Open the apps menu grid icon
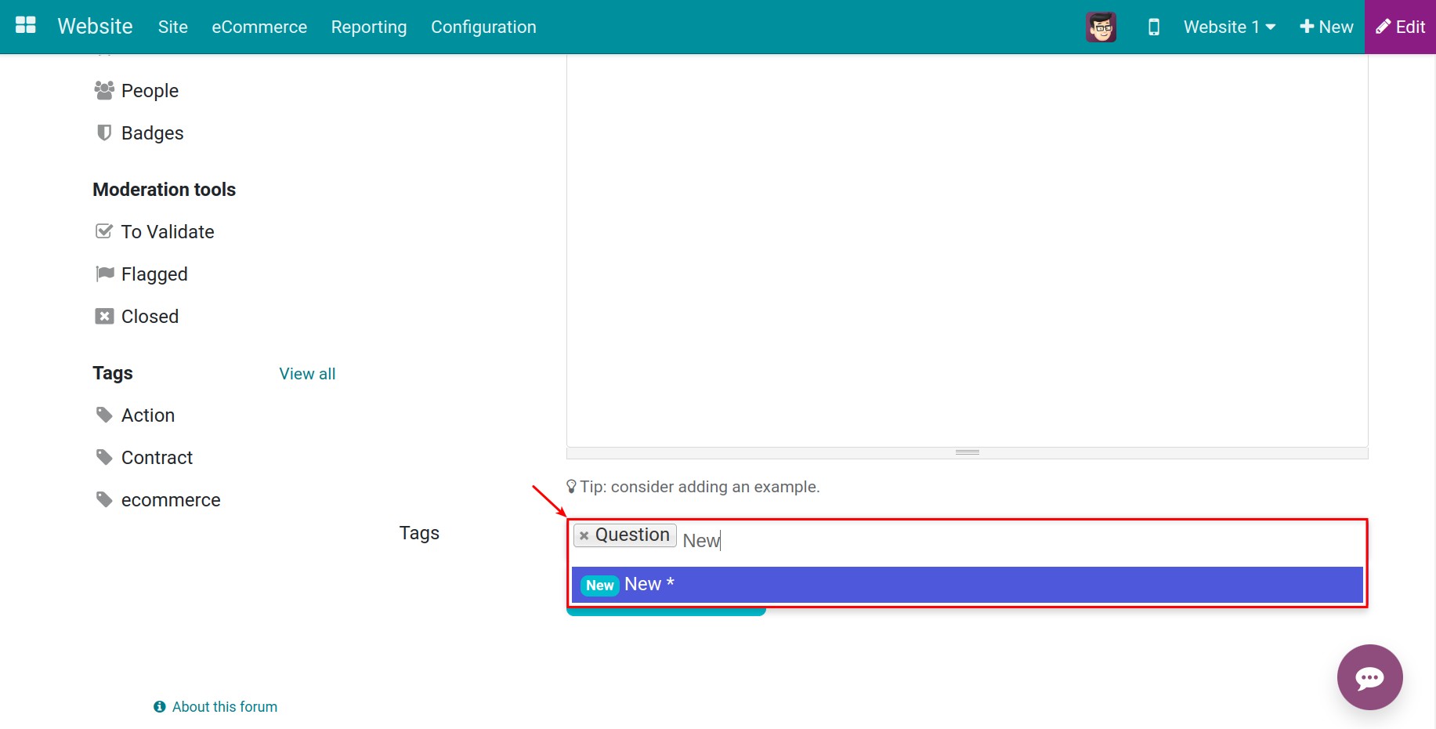 coord(25,24)
